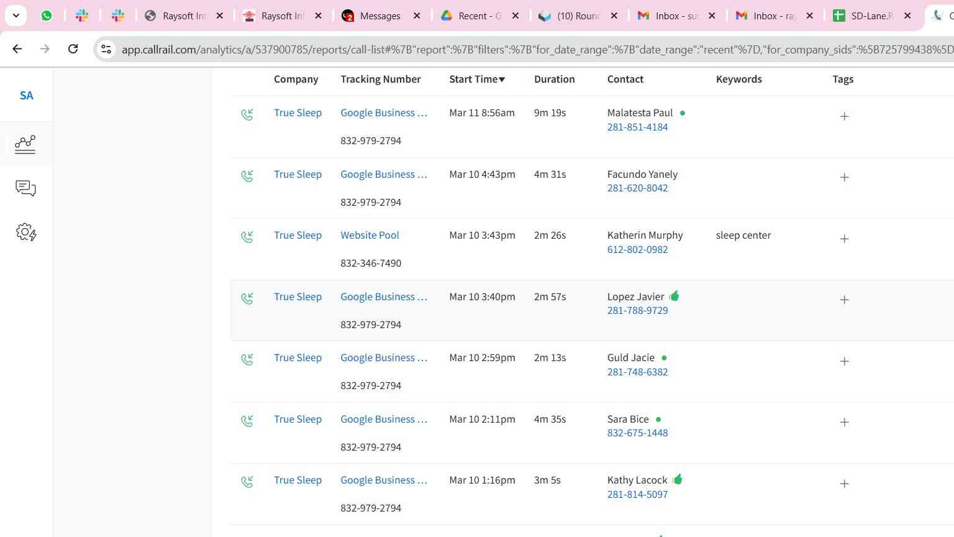Go back with browser back arrow
Image resolution: width=954 pixels, height=537 pixels.
(17, 48)
